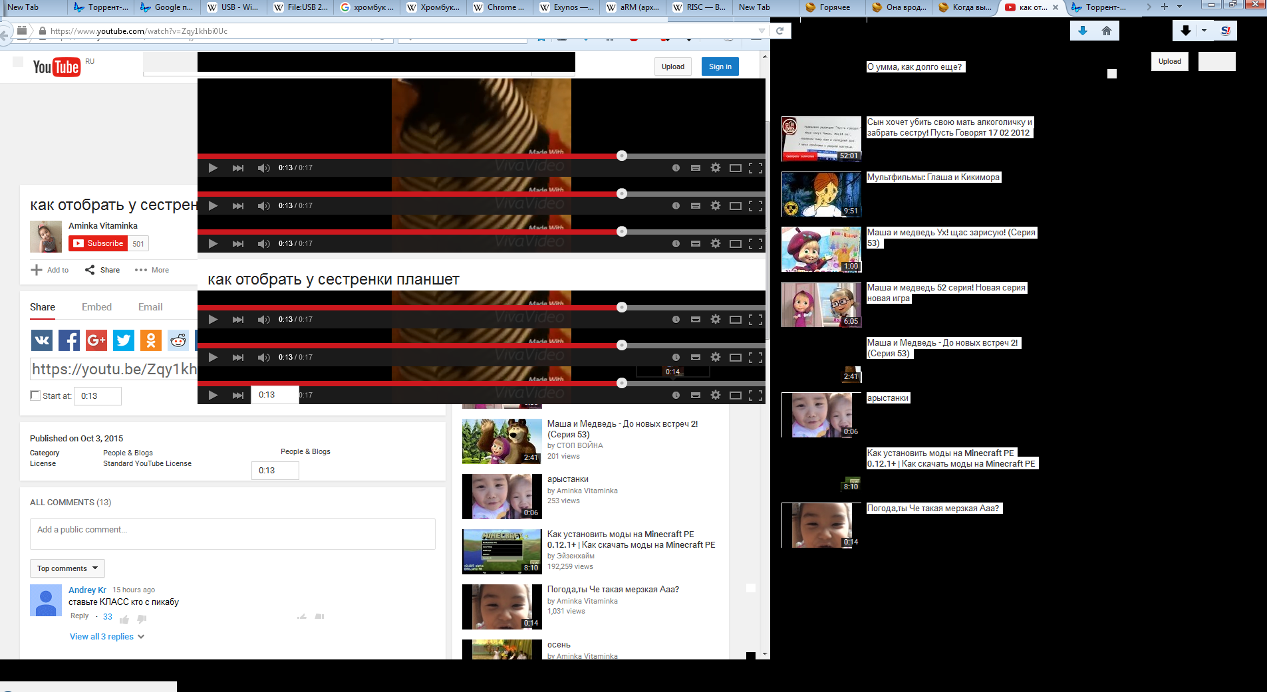Click the '192,259 views' text

click(570, 566)
